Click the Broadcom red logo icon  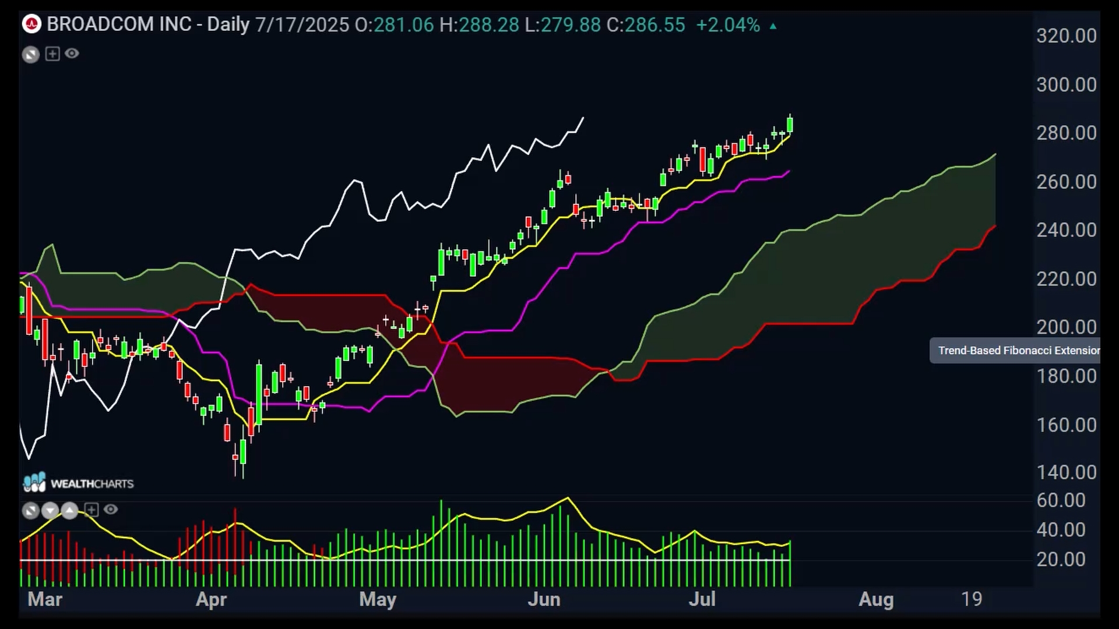[31, 24]
